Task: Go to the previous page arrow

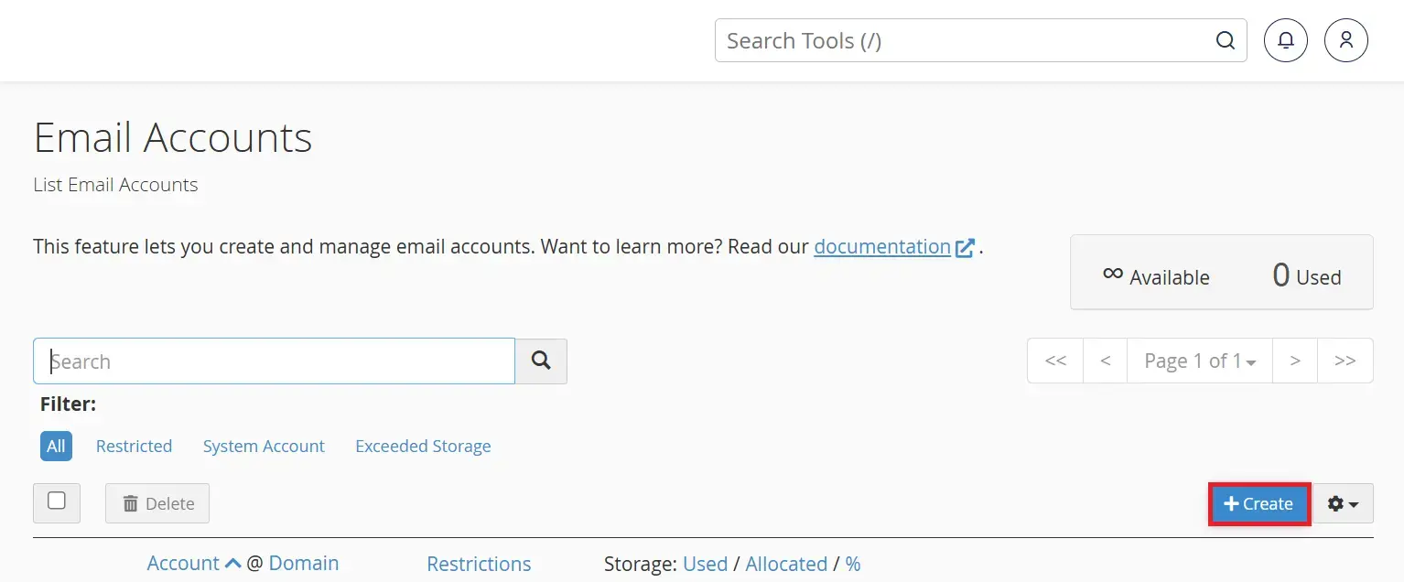Action: pos(1106,361)
